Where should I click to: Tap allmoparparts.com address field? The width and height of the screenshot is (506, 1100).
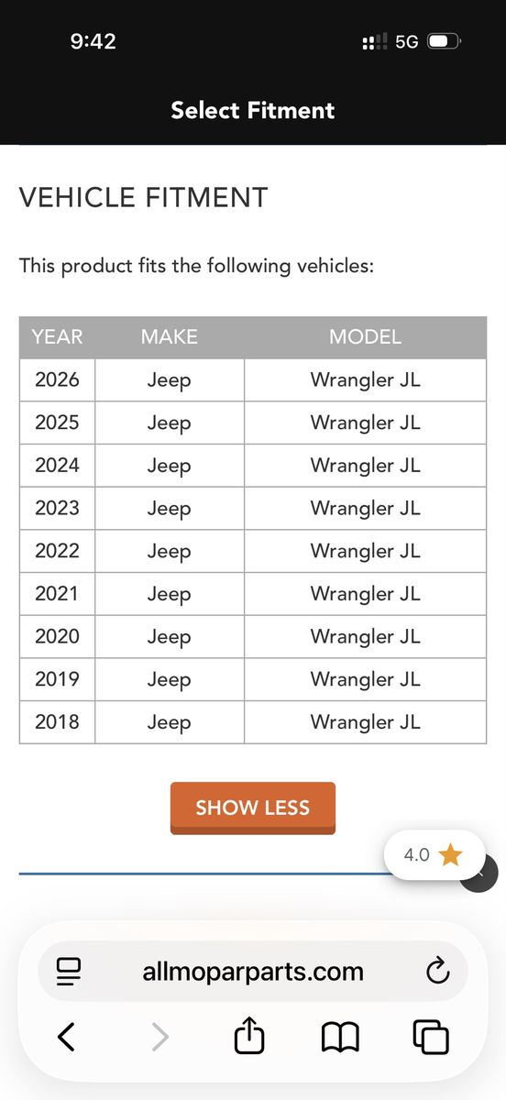pos(253,971)
